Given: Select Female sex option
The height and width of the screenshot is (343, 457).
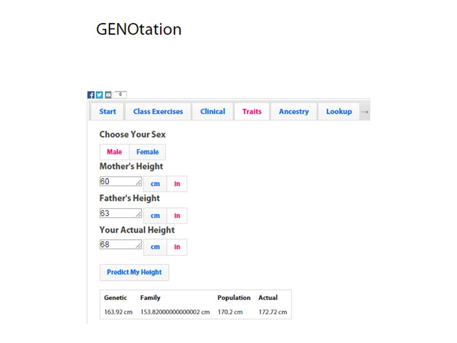Looking at the screenshot, I should coord(148,152).
